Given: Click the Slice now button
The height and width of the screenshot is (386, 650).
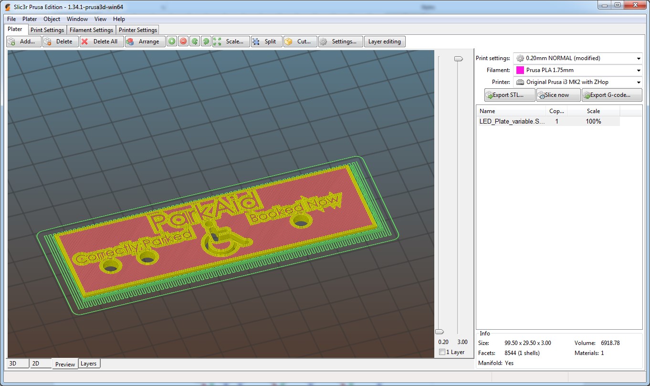Looking at the screenshot, I should [558, 95].
